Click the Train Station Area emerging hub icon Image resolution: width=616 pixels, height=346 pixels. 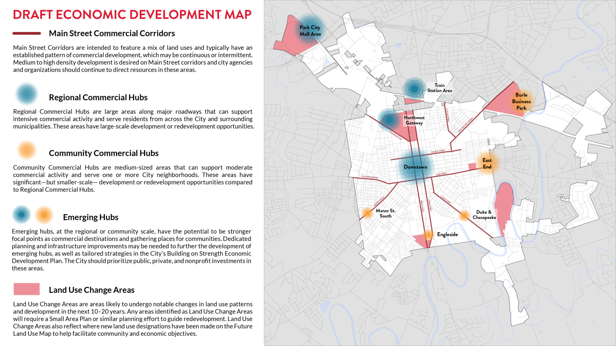coord(414,89)
